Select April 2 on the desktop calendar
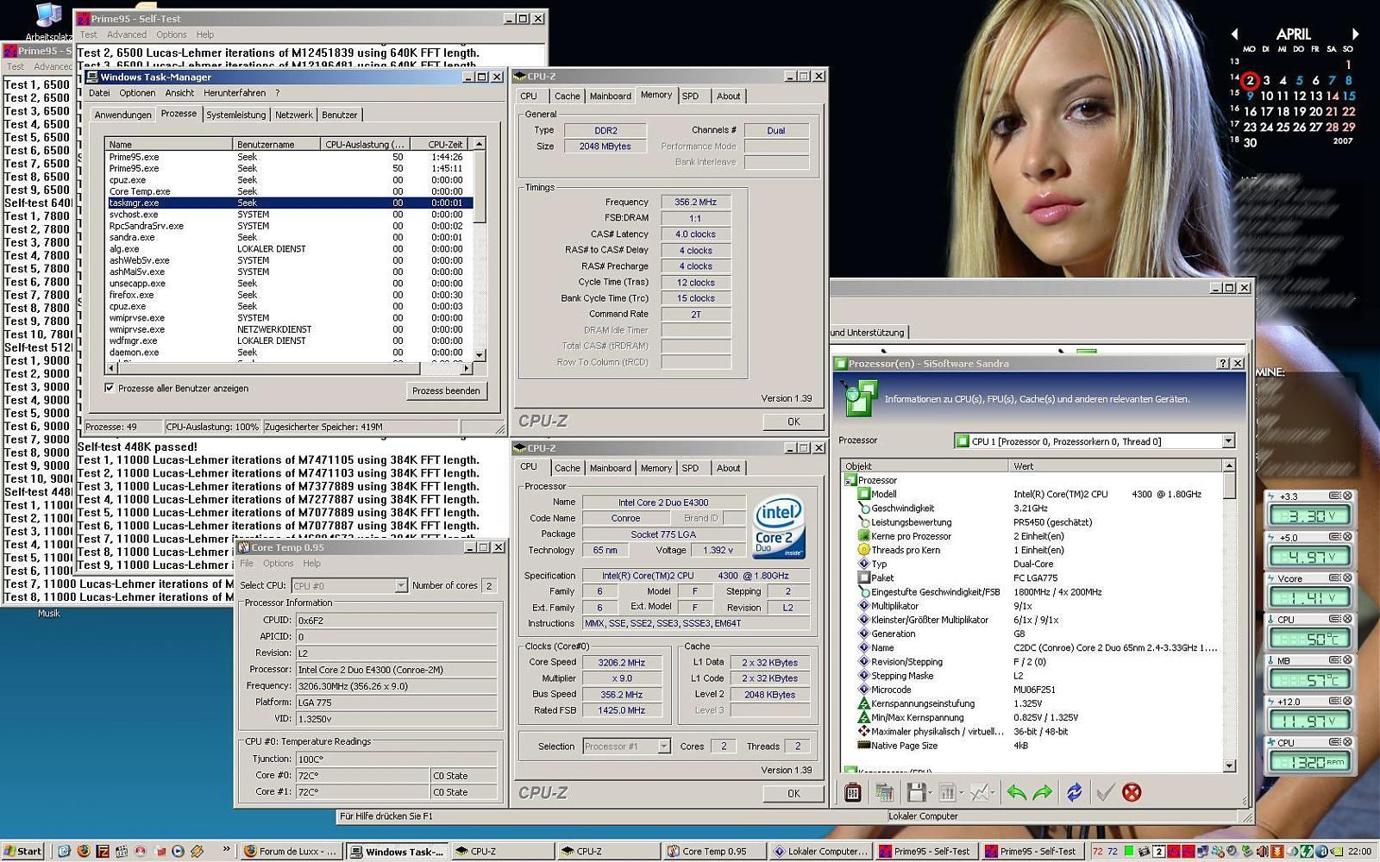The image size is (1380, 862). 1250,81
